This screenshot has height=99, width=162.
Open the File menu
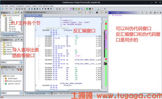click(x=3, y=6)
